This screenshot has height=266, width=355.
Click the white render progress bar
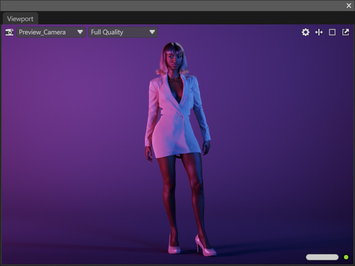click(322, 257)
